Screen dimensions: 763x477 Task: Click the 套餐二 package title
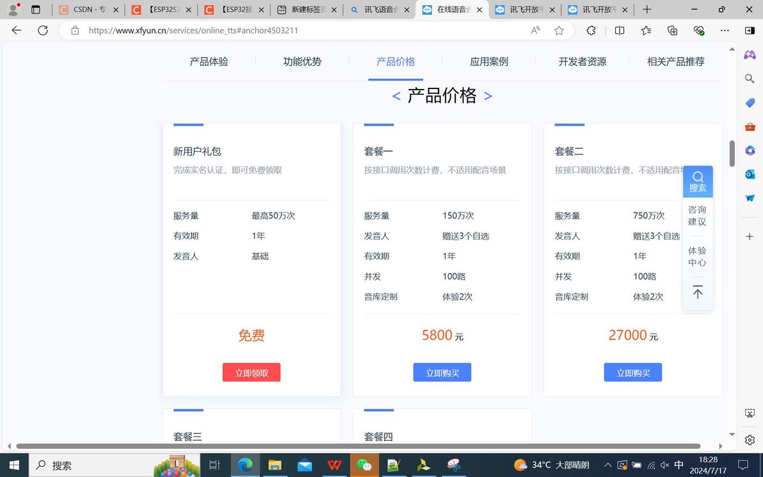pos(569,151)
